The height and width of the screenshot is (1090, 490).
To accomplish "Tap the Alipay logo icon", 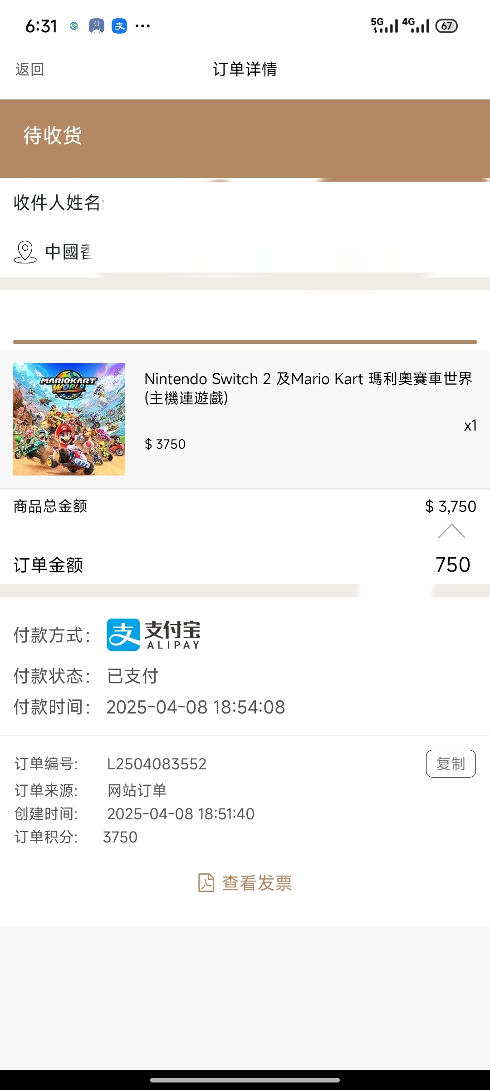I will click(x=123, y=634).
